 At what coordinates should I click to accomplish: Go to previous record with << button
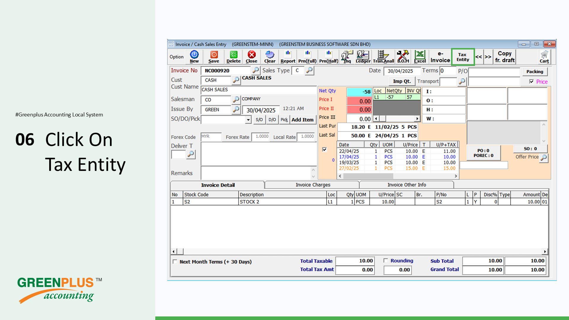479,57
